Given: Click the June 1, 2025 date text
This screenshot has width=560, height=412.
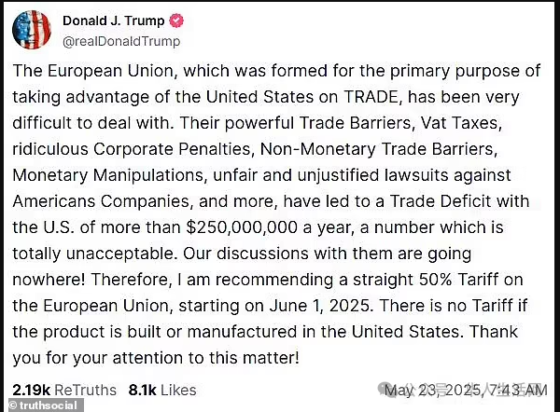Looking at the screenshot, I should click(x=321, y=306).
